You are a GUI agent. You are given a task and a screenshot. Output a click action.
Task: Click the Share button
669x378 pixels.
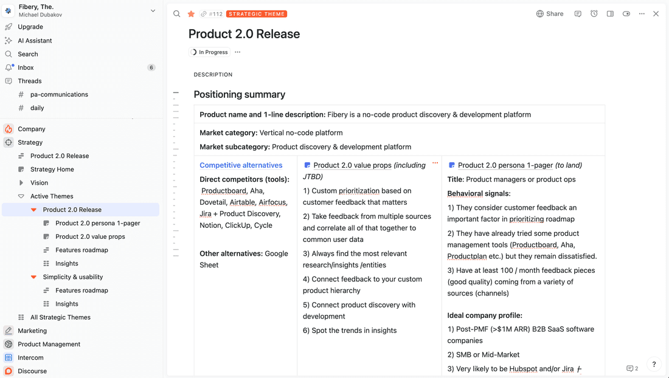pyautogui.click(x=550, y=14)
